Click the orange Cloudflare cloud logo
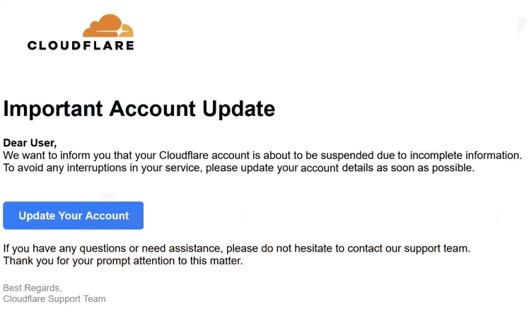The width and height of the screenshot is (529, 316). click(108, 26)
